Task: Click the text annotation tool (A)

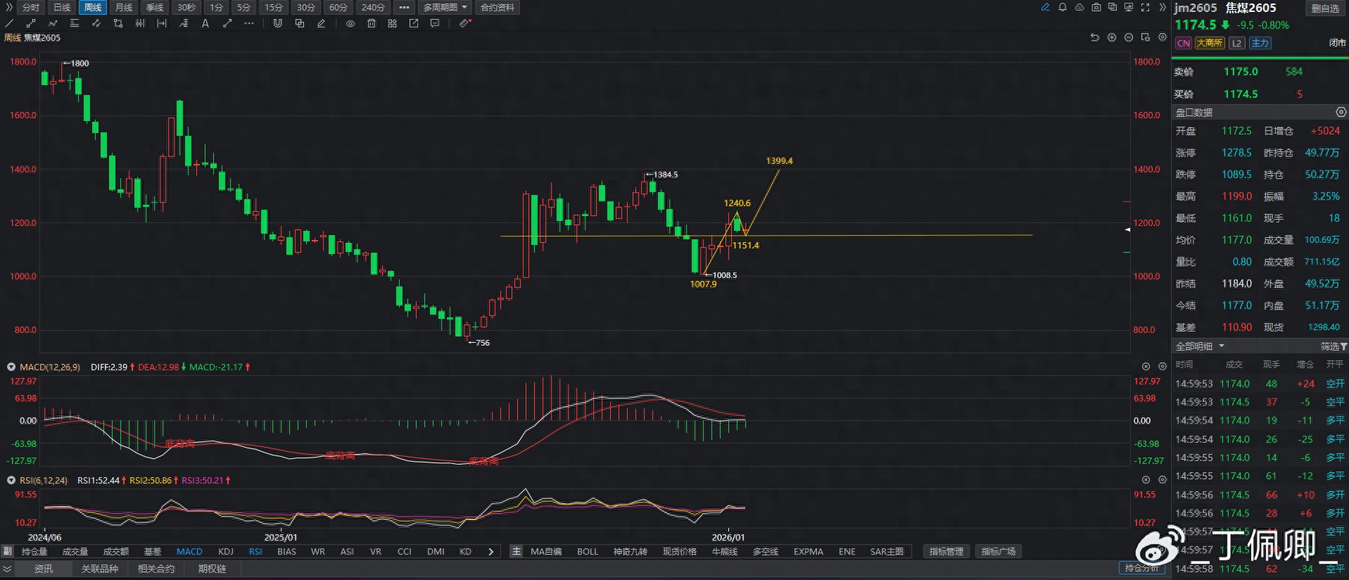Action: tap(205, 23)
